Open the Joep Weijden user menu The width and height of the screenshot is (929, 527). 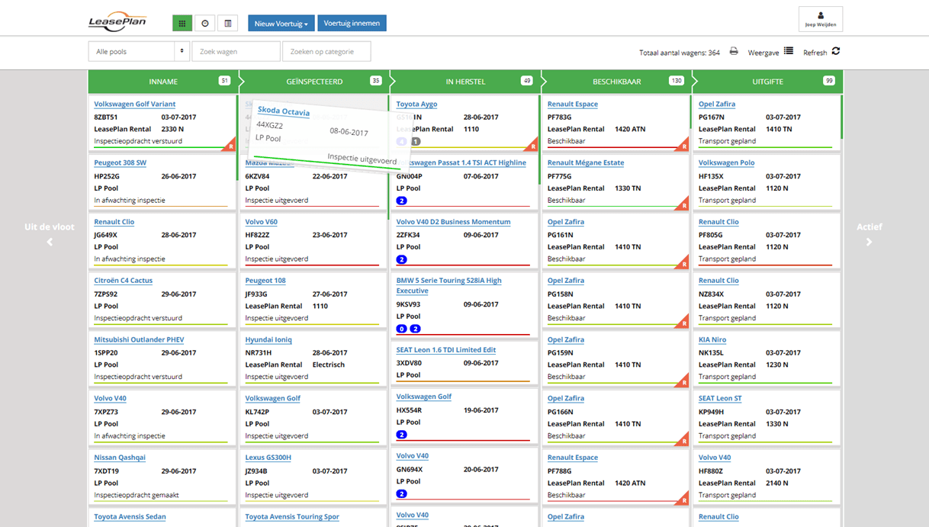(821, 19)
